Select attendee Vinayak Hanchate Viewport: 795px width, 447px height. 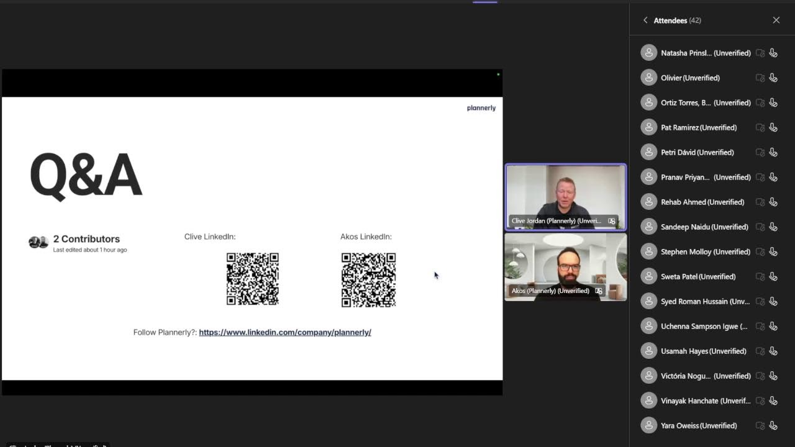[x=709, y=400]
